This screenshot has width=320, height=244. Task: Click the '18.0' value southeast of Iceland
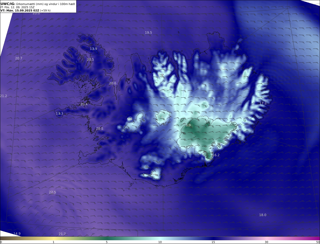click(263, 215)
